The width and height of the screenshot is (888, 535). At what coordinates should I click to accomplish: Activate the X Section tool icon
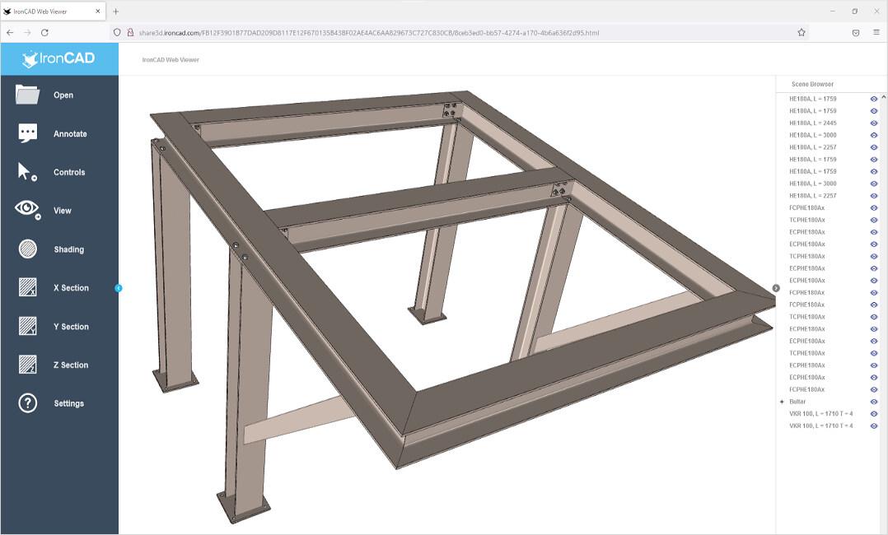tap(27, 288)
